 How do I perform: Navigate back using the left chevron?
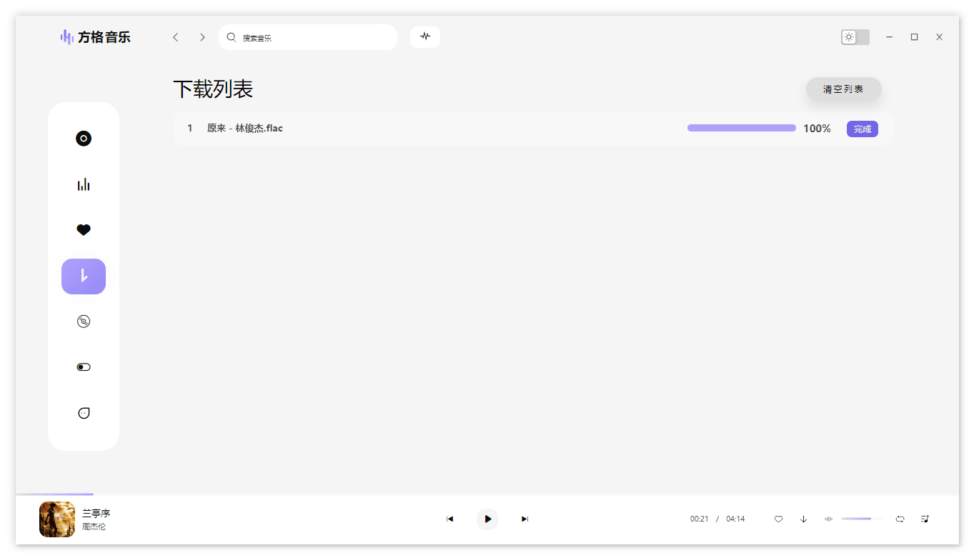175,36
